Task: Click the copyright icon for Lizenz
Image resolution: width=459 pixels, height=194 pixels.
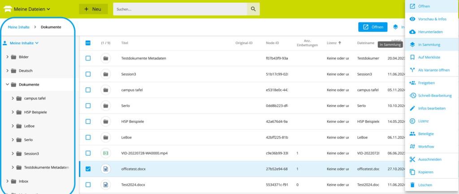Action: pos(412,121)
